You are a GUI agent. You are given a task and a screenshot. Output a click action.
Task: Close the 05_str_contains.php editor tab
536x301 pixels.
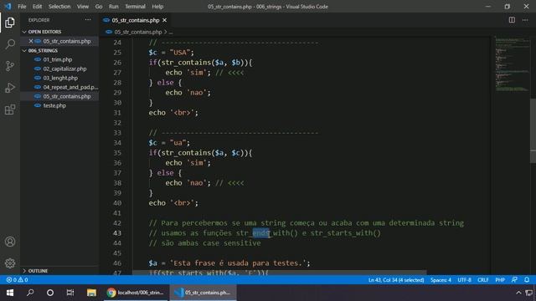coord(164,20)
